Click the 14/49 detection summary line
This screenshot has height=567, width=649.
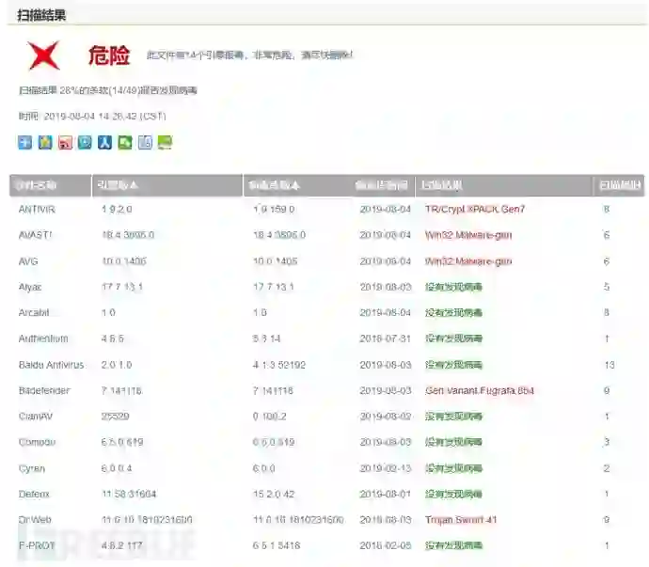tap(108, 90)
